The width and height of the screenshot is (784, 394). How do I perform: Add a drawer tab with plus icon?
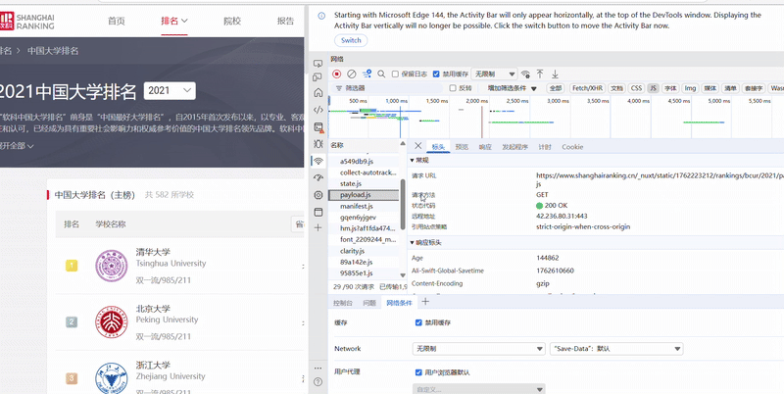click(x=425, y=301)
